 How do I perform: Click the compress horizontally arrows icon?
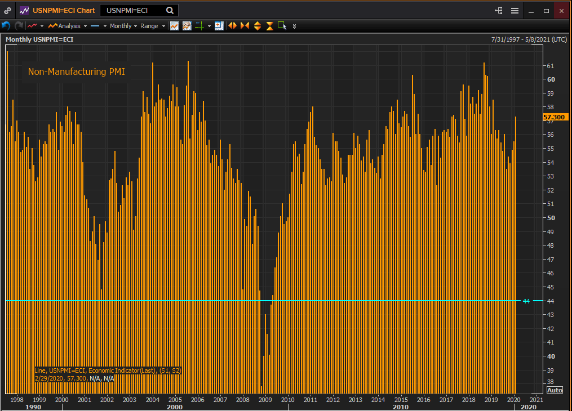click(x=245, y=26)
